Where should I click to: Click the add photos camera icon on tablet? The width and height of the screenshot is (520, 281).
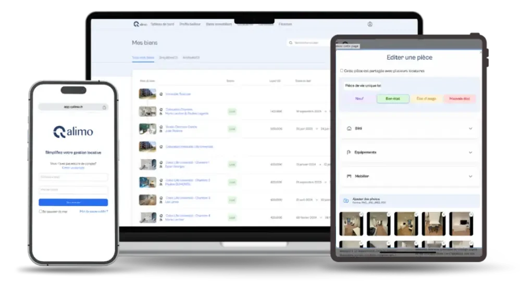coord(346,201)
